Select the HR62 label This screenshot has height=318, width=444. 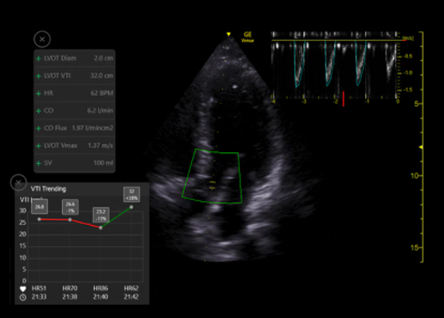[x=132, y=289]
